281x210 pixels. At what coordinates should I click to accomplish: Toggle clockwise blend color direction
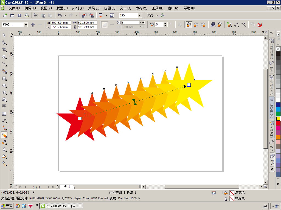(x=196, y=25)
